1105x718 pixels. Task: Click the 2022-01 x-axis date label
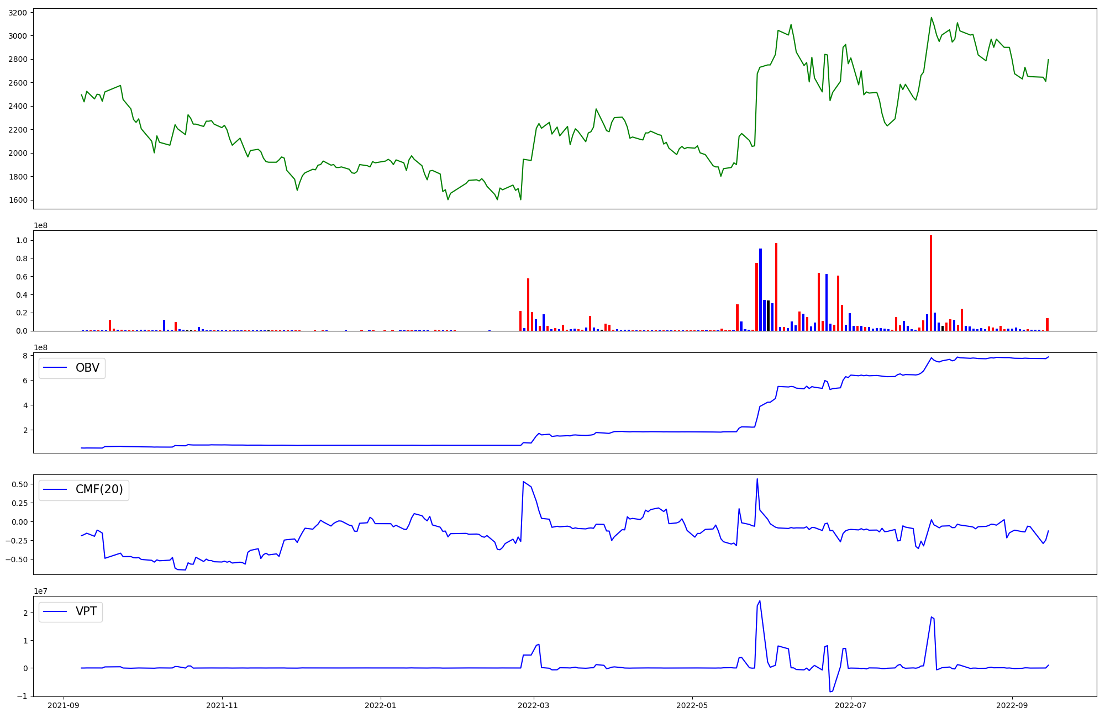[x=380, y=705]
